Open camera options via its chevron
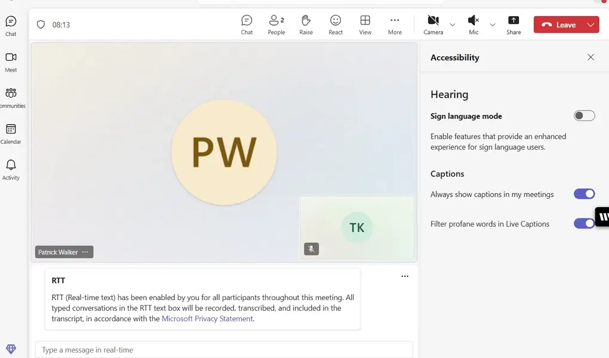The width and height of the screenshot is (609, 358). click(452, 25)
